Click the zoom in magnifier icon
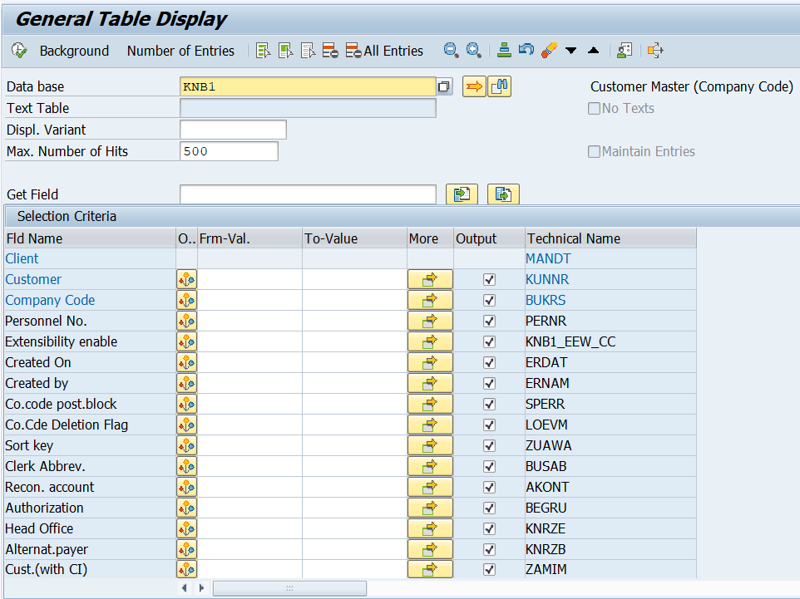Screen dimensions: 800x599 point(473,50)
